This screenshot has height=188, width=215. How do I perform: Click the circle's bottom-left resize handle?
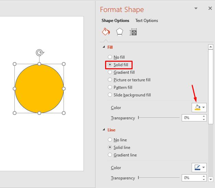[14, 113]
